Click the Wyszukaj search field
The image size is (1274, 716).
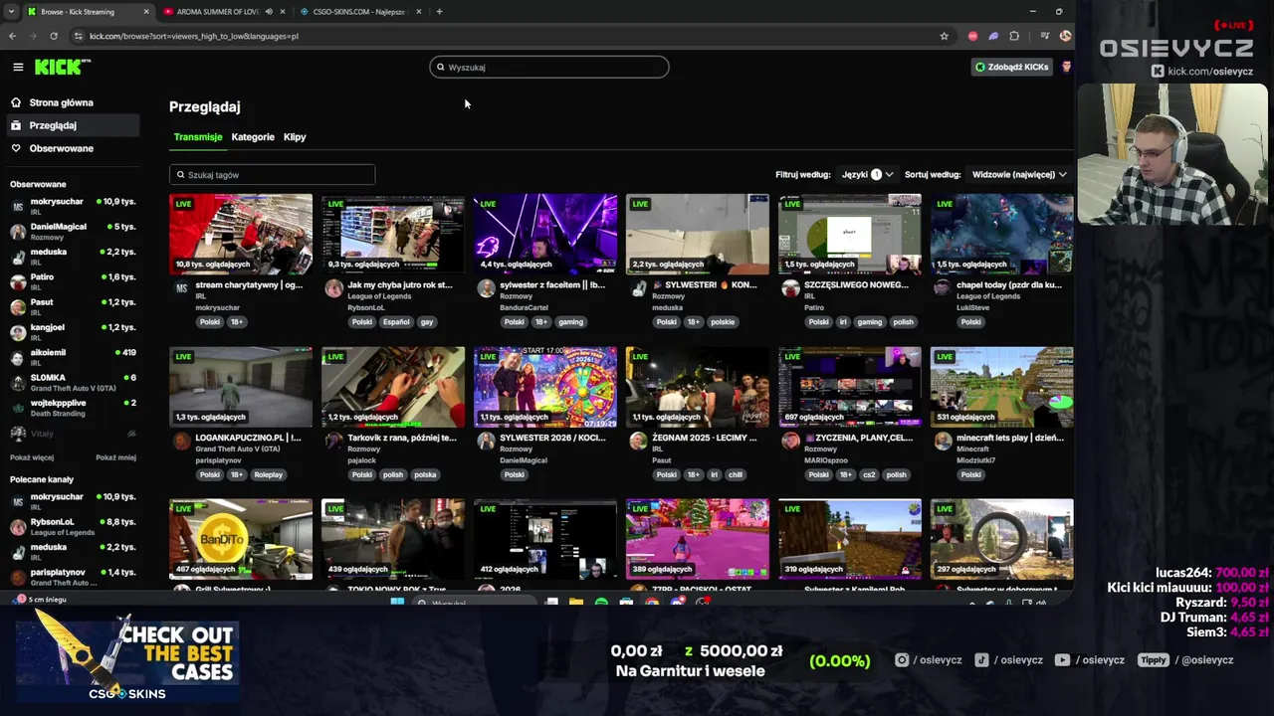(549, 67)
